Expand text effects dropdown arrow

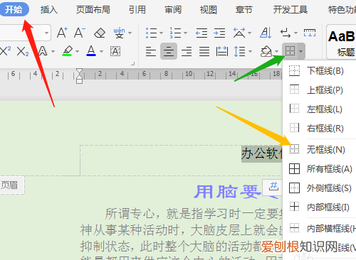point(53,51)
